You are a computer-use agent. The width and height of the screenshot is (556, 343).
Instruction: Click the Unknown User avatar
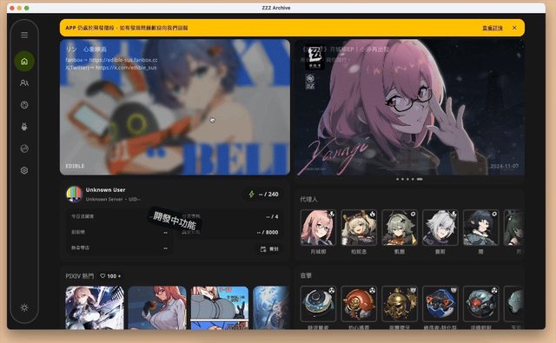[74, 195]
